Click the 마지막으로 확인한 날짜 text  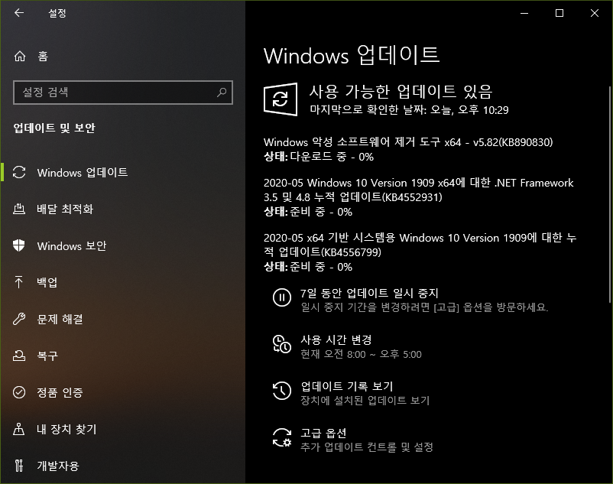409,109
